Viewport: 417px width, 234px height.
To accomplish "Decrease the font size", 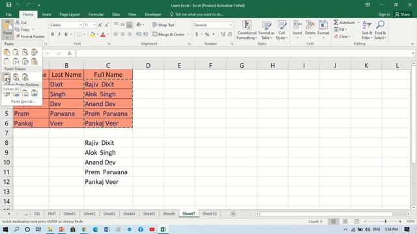I will point(107,25).
